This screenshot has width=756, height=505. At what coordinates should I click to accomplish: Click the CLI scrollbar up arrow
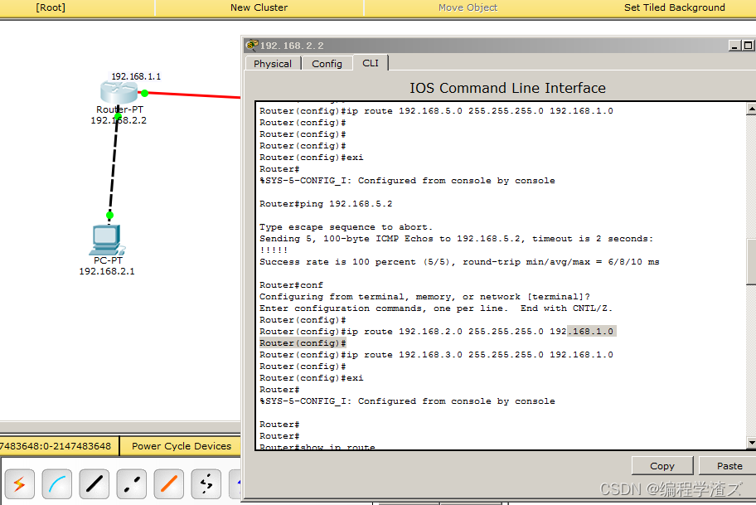tap(751, 109)
